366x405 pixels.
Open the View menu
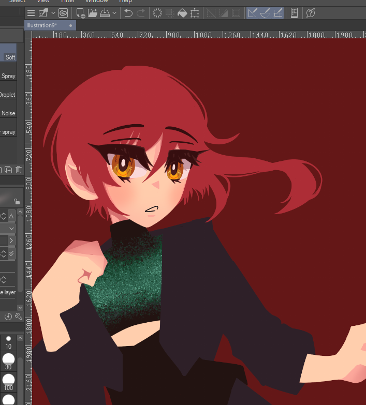[43, 1]
